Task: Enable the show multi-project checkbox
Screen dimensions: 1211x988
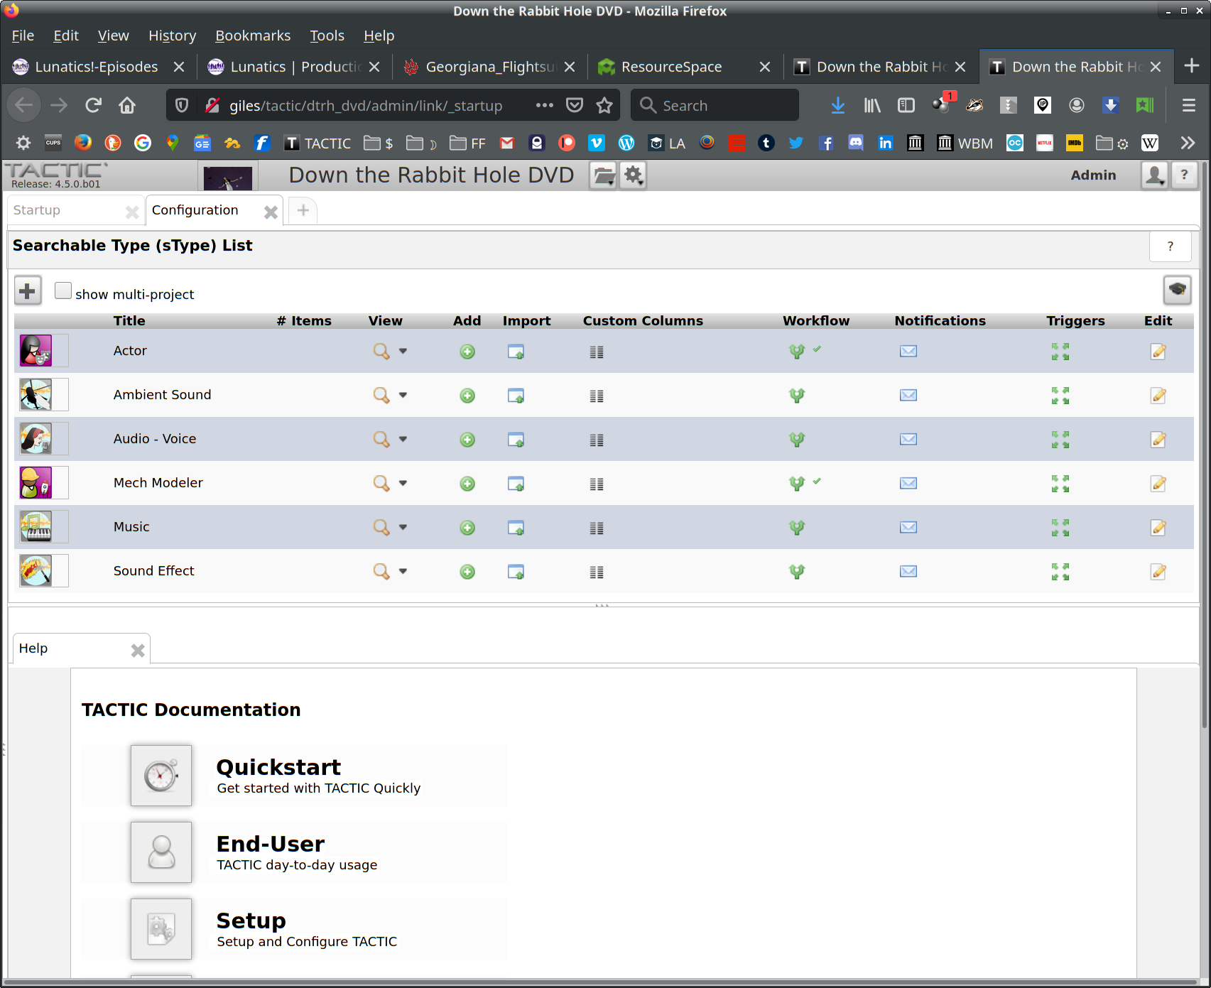Action: (63, 291)
